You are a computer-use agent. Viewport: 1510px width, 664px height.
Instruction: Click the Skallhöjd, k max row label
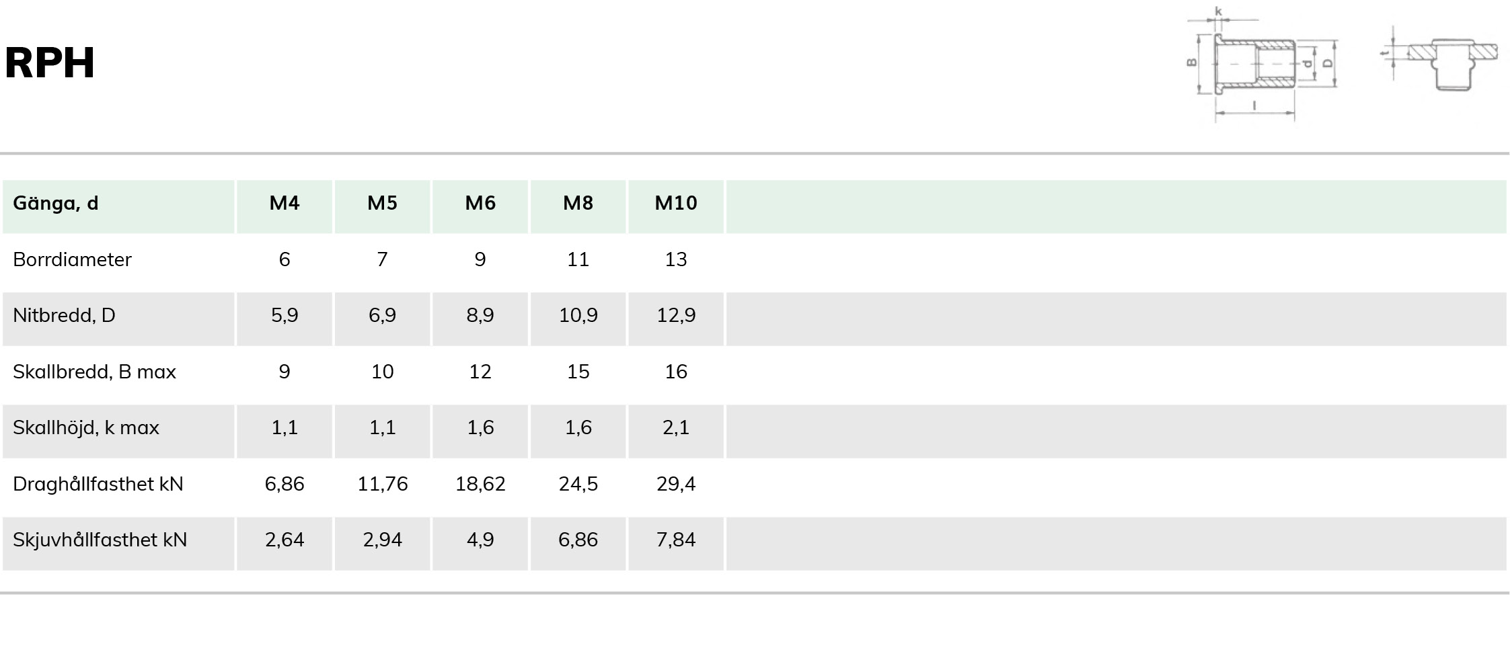(x=86, y=427)
